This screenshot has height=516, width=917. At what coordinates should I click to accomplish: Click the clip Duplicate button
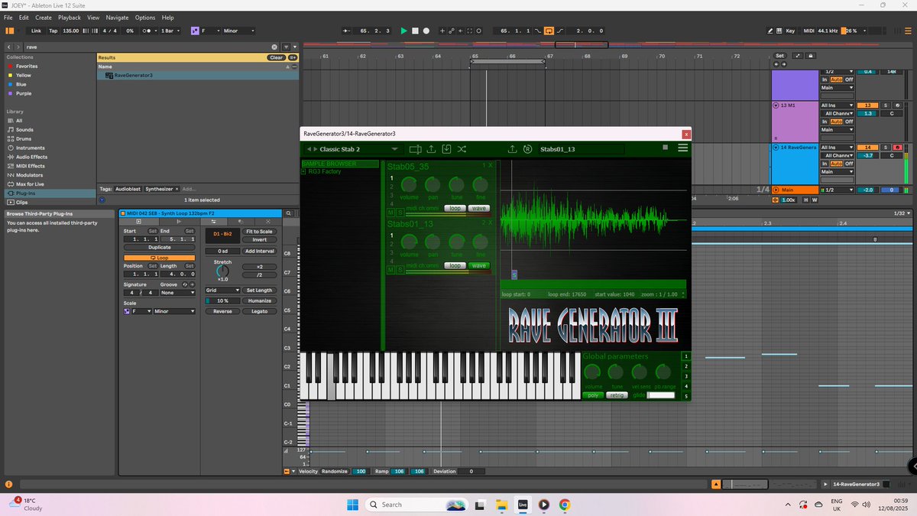[160, 248]
